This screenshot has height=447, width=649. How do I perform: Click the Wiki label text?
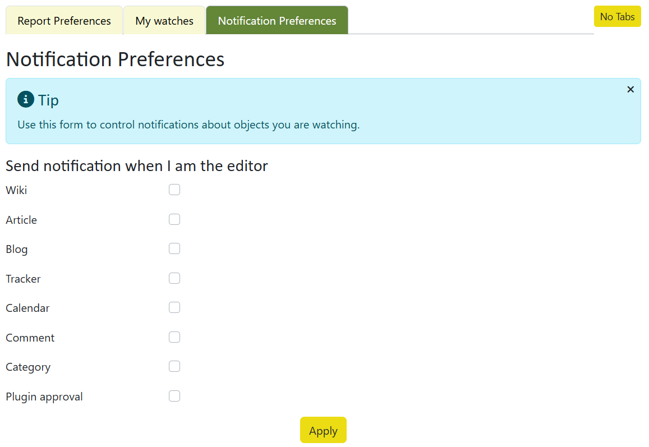[x=16, y=190]
